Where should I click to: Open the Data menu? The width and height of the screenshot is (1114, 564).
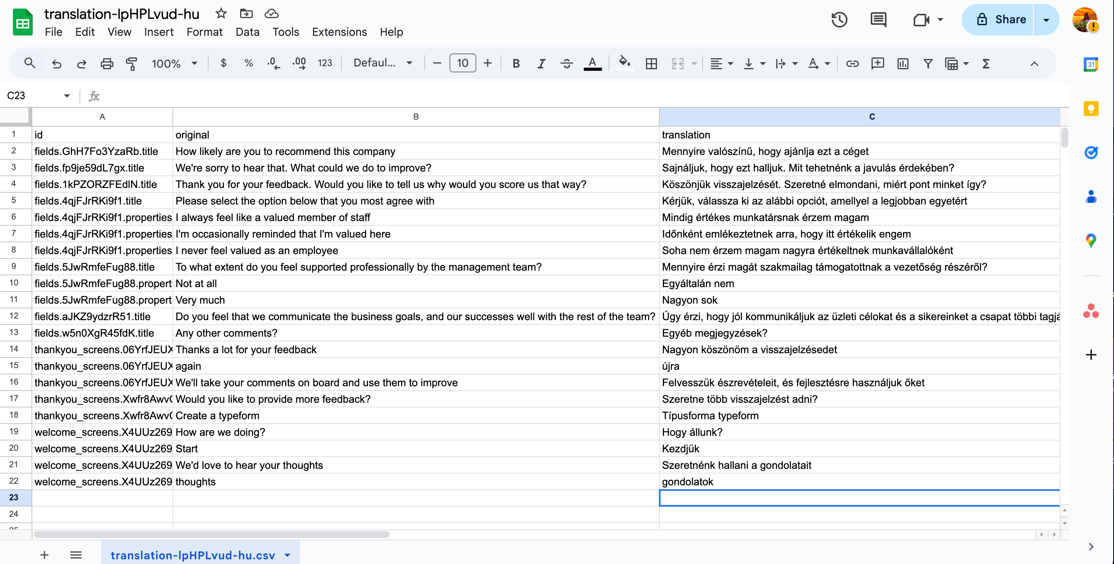coord(247,32)
